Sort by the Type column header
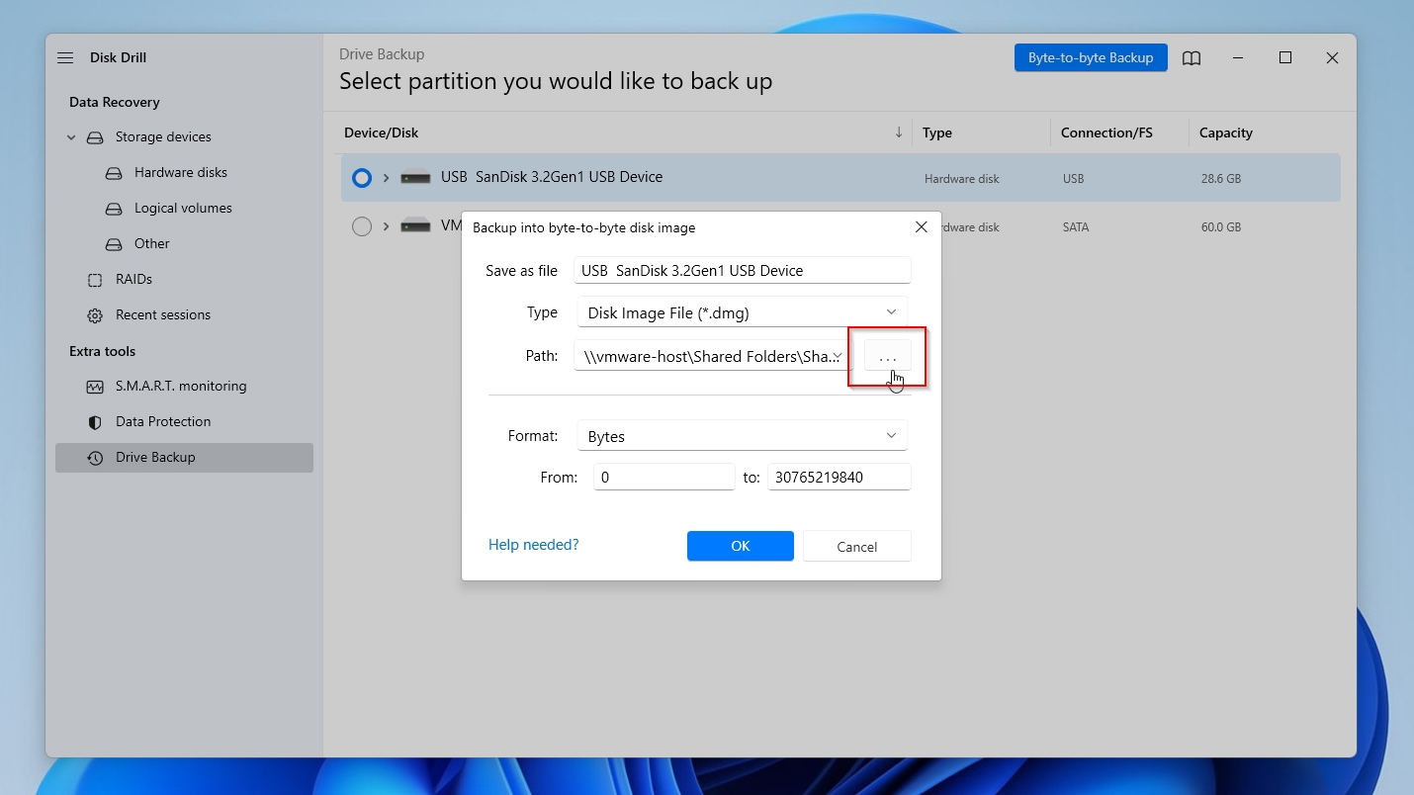This screenshot has height=795, width=1414. tap(937, 132)
